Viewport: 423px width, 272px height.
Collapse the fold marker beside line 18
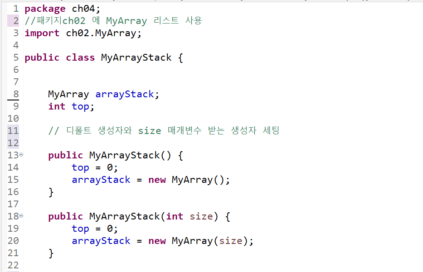pos(21,216)
